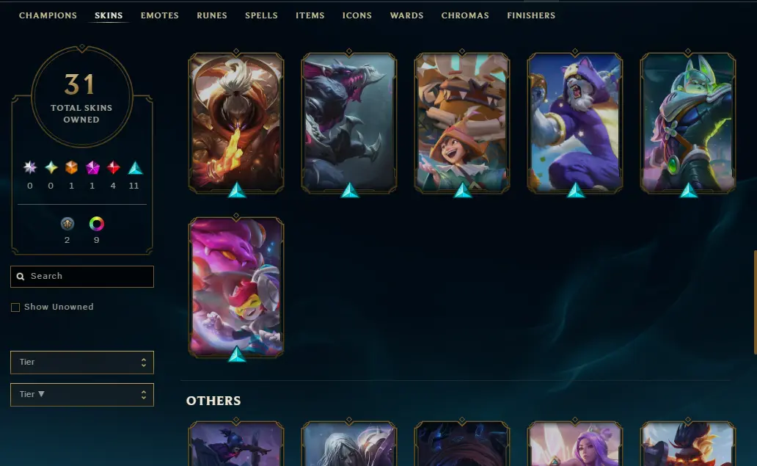Screen dimensions: 757x466
Task: Go to the Finishers tab
Action: coord(531,15)
